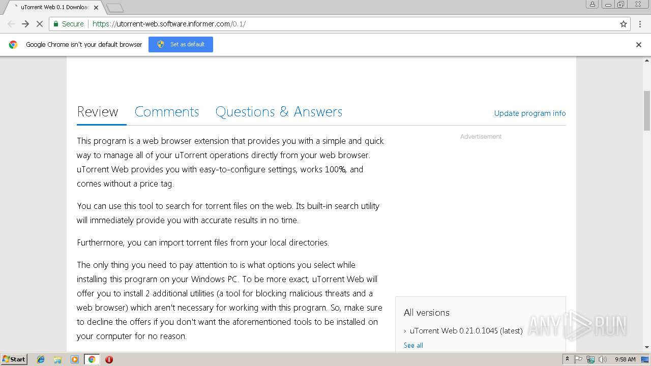Stop loading the page
The width and height of the screenshot is (651, 366).
40,24
